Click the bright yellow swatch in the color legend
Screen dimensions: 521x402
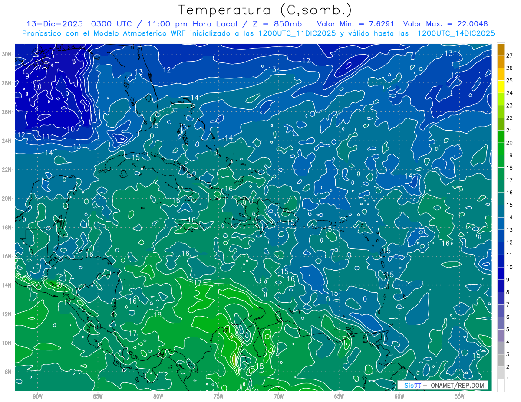[x=501, y=87]
